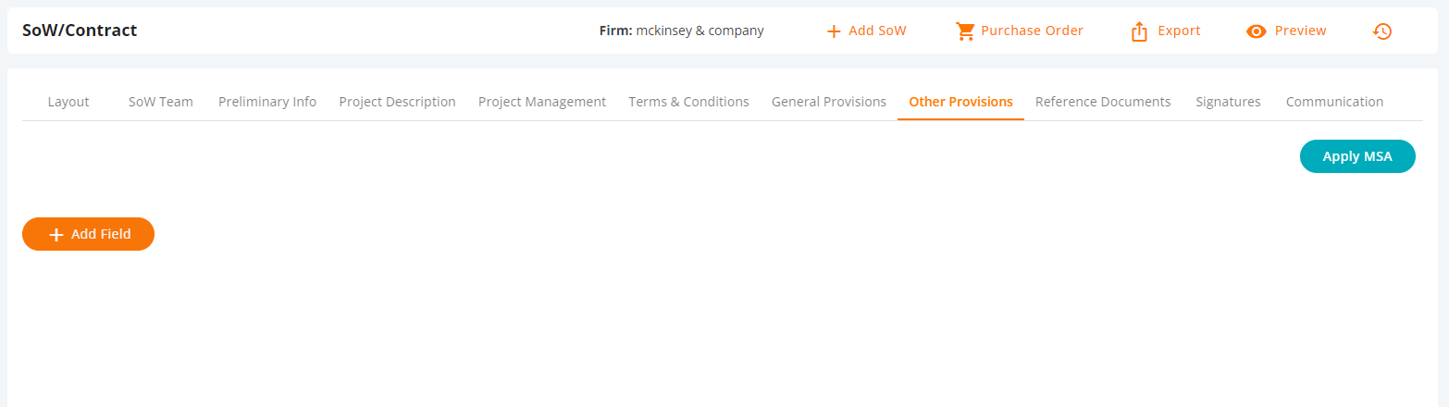
Task: Click the eye Preview icon
Action: pyautogui.click(x=1256, y=31)
